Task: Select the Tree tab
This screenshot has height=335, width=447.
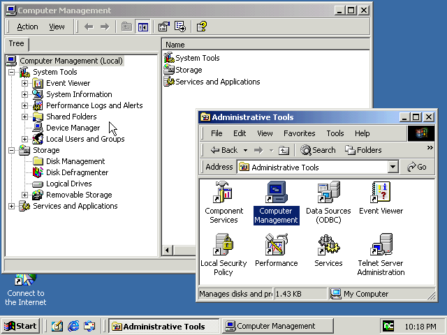Action: (x=16, y=43)
